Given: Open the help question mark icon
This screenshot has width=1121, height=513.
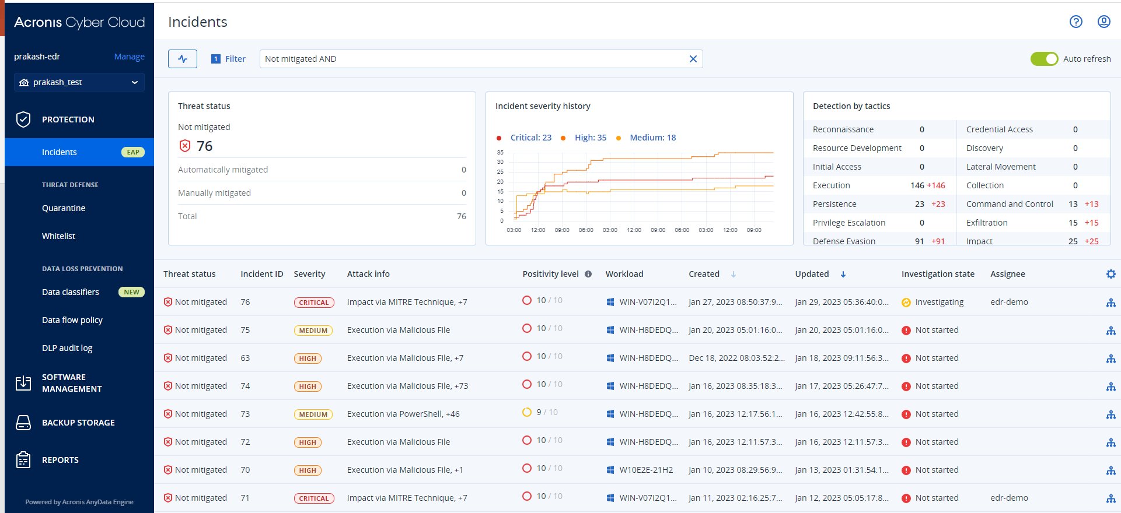Looking at the screenshot, I should pos(1075,22).
